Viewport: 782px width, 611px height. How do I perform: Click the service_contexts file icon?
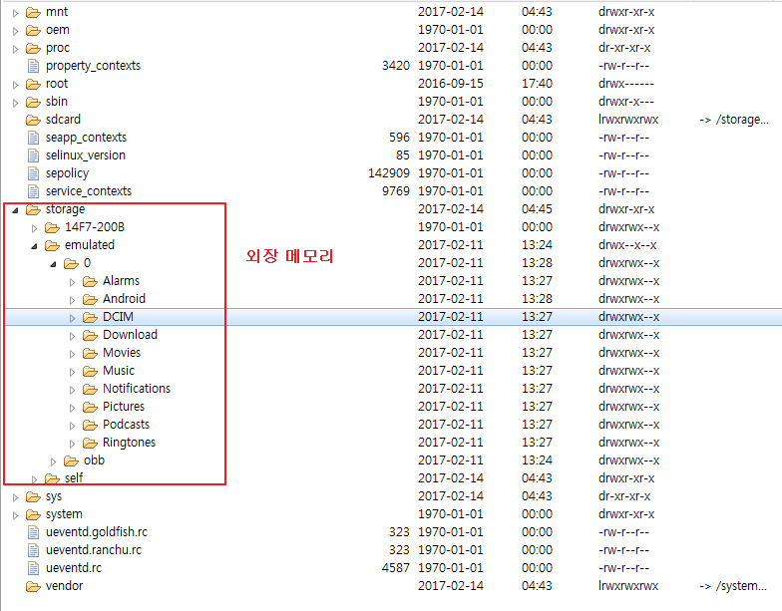[33, 191]
